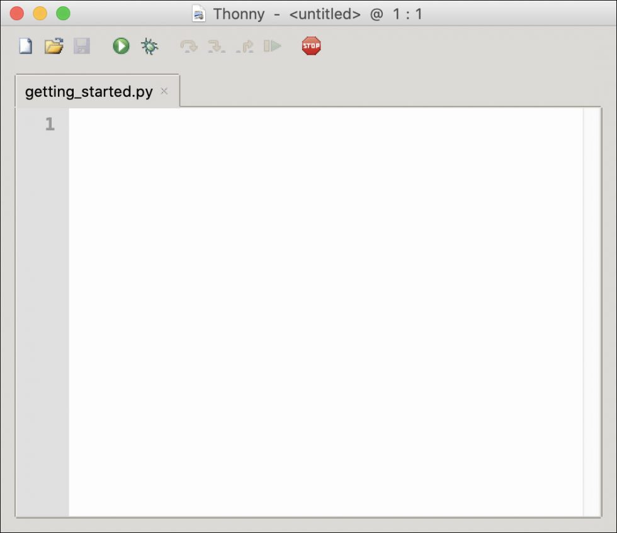Run the current script
Viewport: 617px width, 533px height.
(120, 45)
